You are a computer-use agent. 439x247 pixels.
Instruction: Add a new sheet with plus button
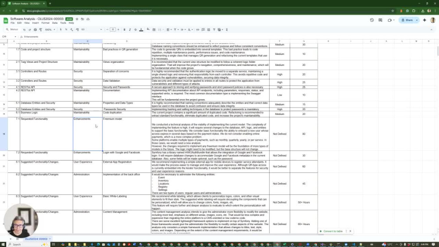click(x=11, y=239)
